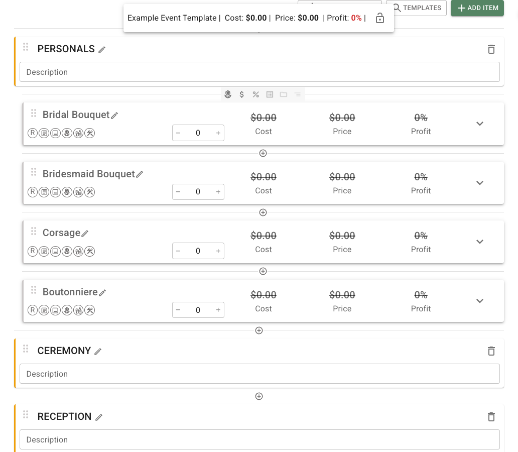
Task: Click the CEREMONY Description field
Action: point(260,374)
